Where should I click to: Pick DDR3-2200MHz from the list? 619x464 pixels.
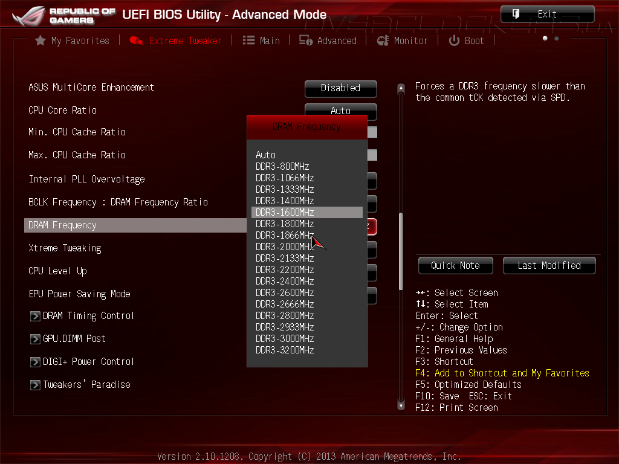pyautogui.click(x=306, y=269)
